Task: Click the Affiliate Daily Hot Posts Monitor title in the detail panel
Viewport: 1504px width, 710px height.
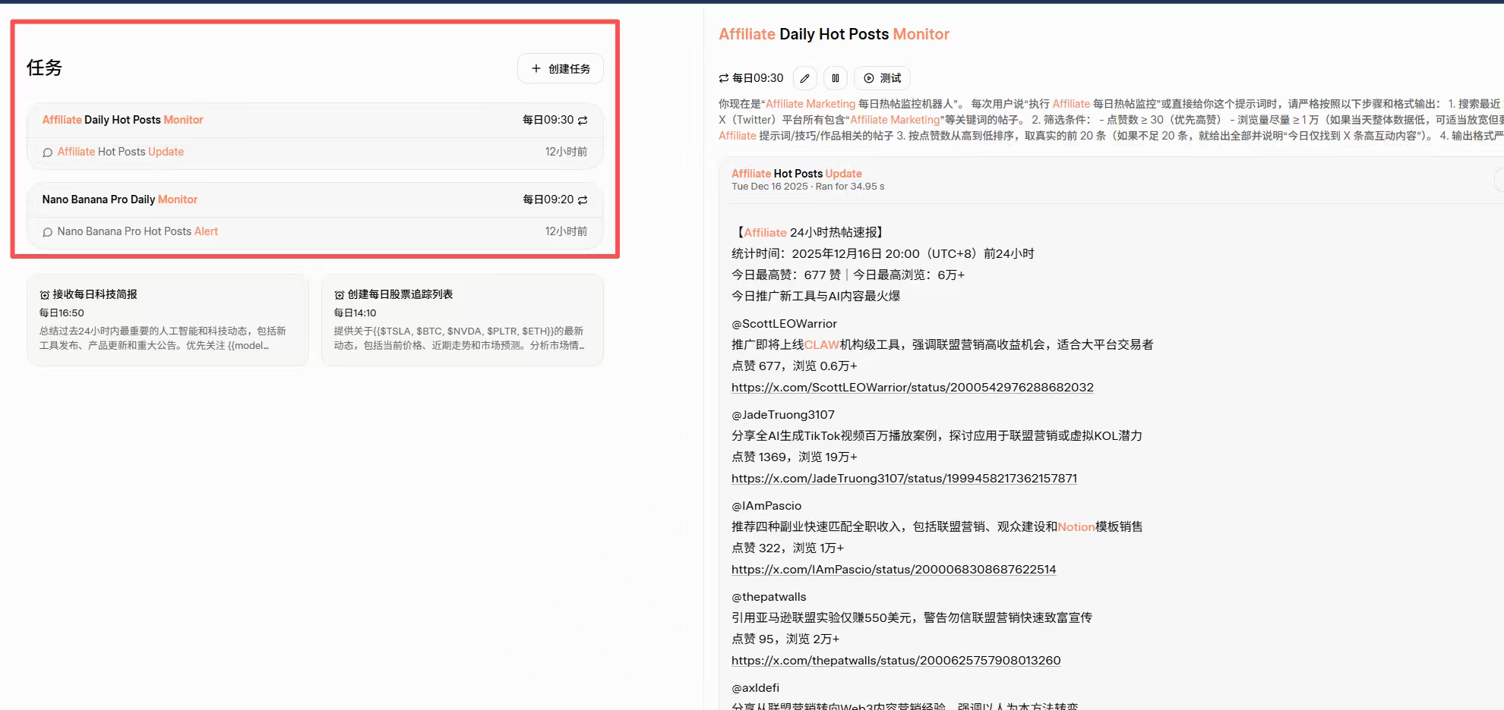Action: click(834, 34)
